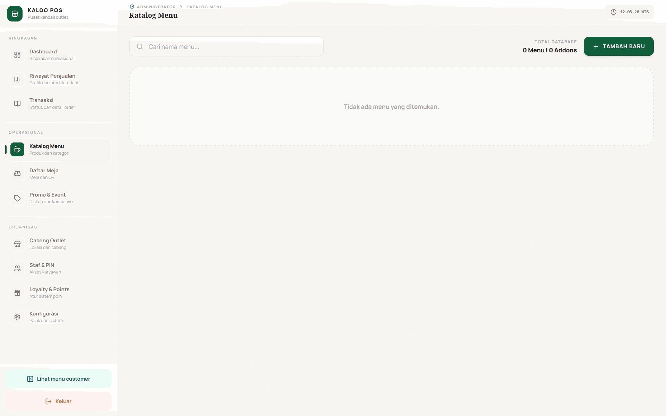
Task: Focus the Cari nama menu search field
Action: [x=227, y=46]
